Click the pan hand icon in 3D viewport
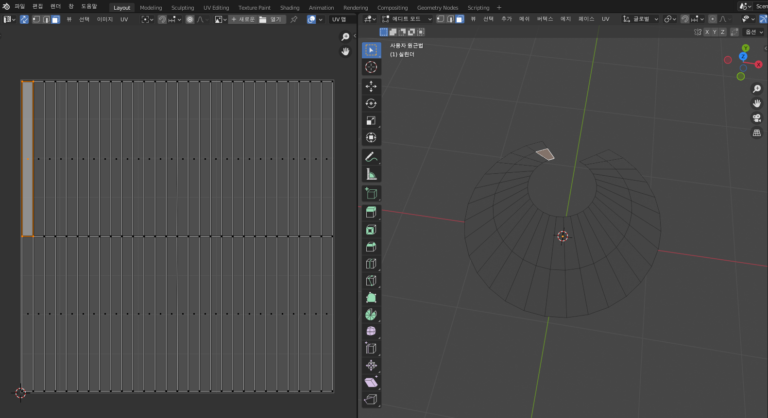 tap(757, 103)
